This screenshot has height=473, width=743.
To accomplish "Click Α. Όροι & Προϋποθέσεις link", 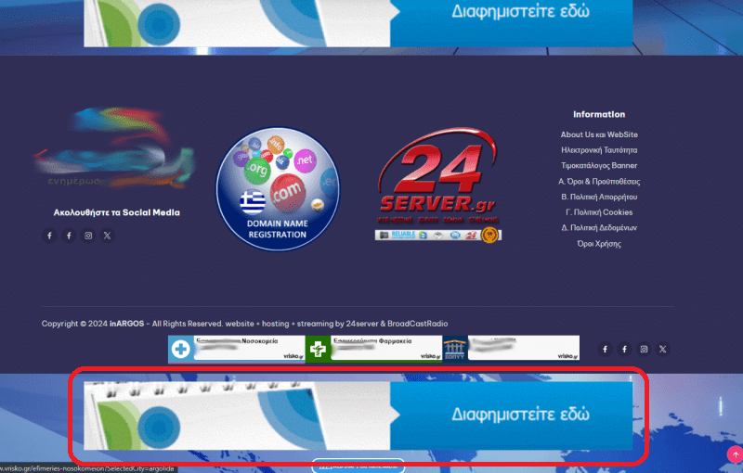I will [x=599, y=182].
